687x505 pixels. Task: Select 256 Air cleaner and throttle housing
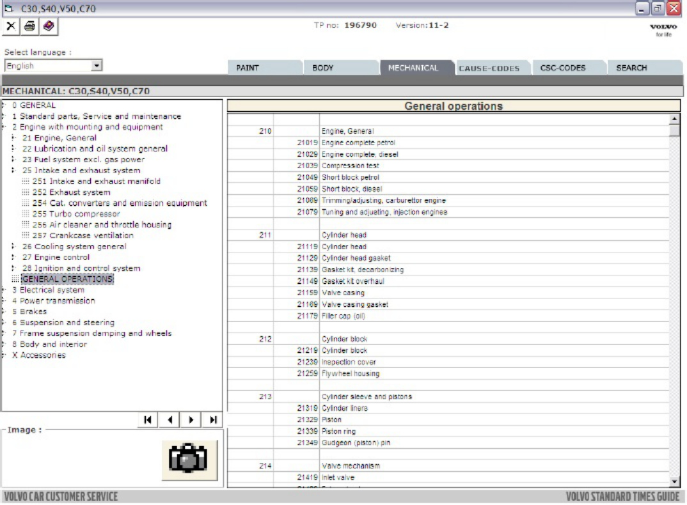pyautogui.click(x=102, y=224)
